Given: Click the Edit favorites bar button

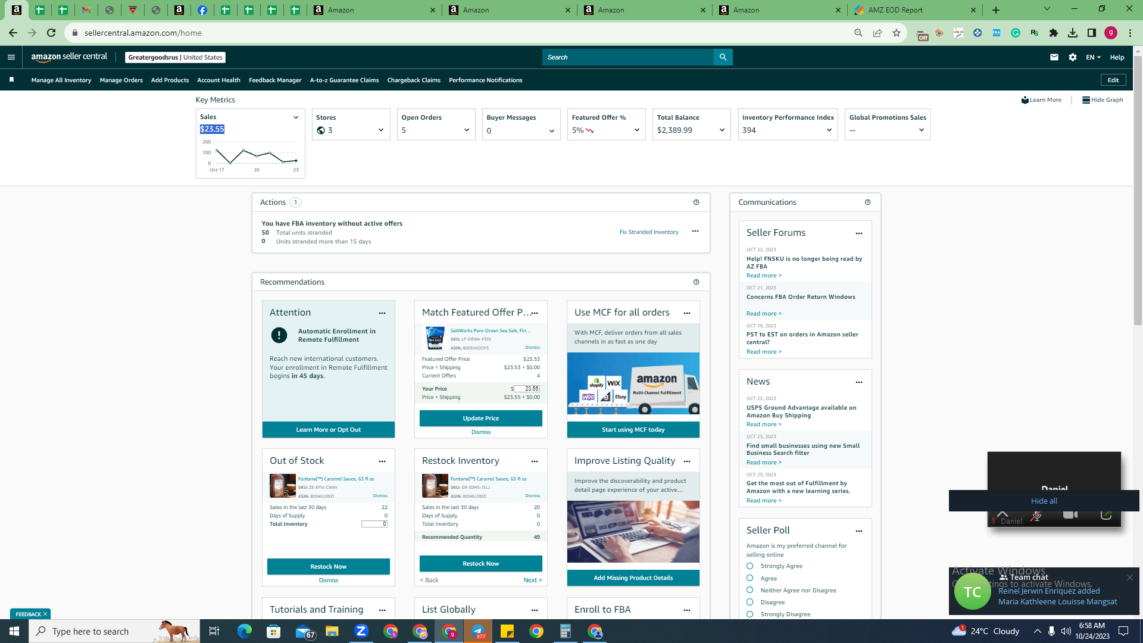Looking at the screenshot, I should [x=1113, y=80].
